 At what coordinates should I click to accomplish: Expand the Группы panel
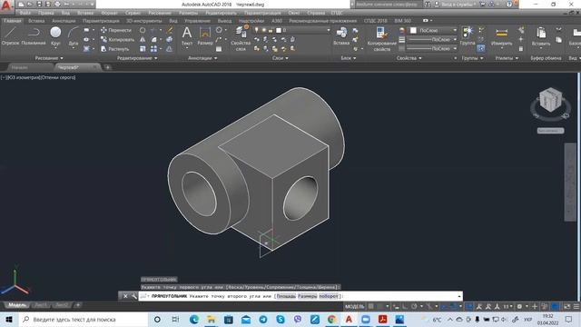point(472,58)
